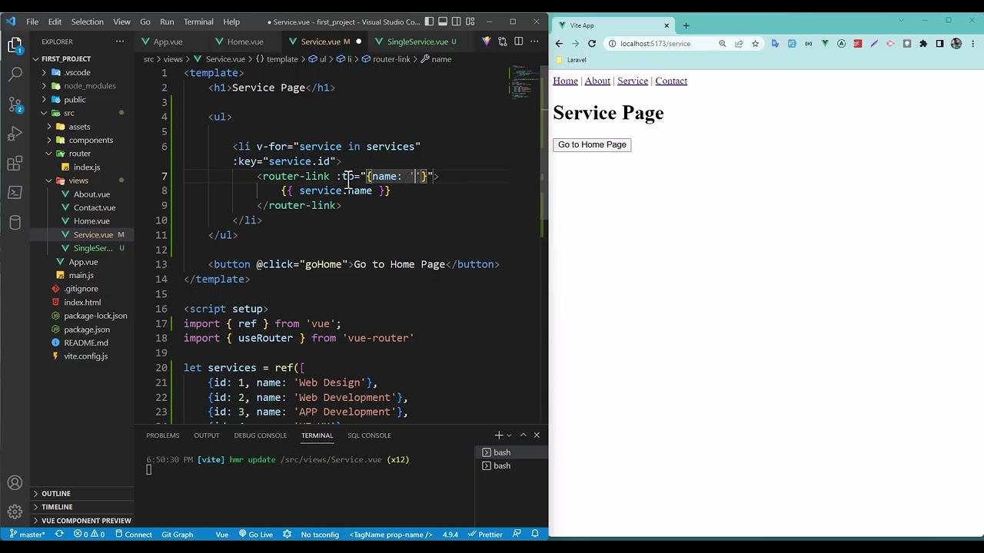984x553 pixels.
Task: Click the Vue devtools extension icon in browser
Action: pyautogui.click(x=825, y=44)
